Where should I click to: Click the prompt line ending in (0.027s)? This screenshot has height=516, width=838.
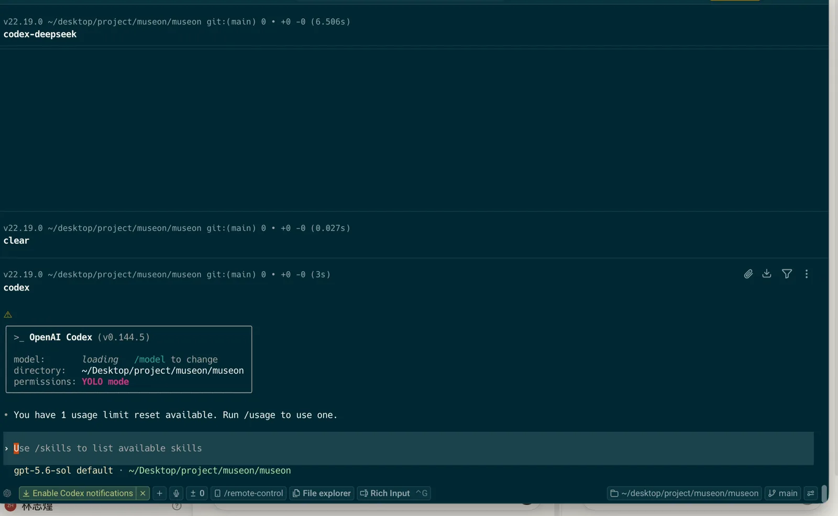(177, 228)
